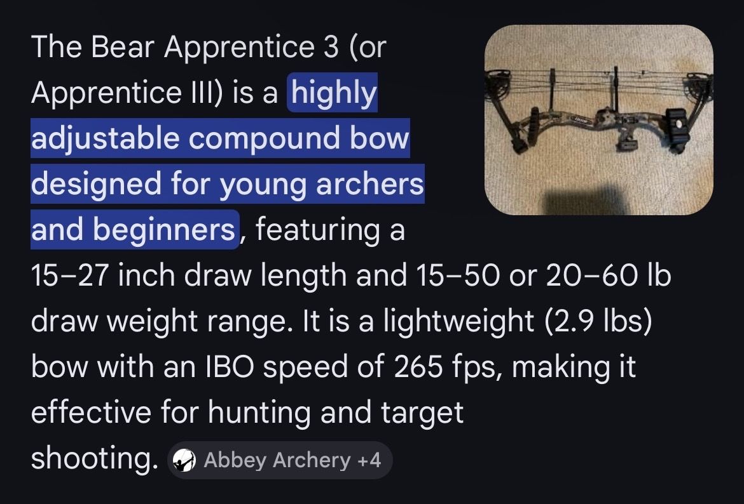This screenshot has width=744, height=504.
Task: Open the compound bow thumbnail image
Action: 598,119
